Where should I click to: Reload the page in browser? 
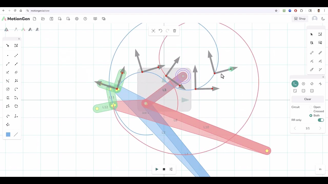[15, 10]
